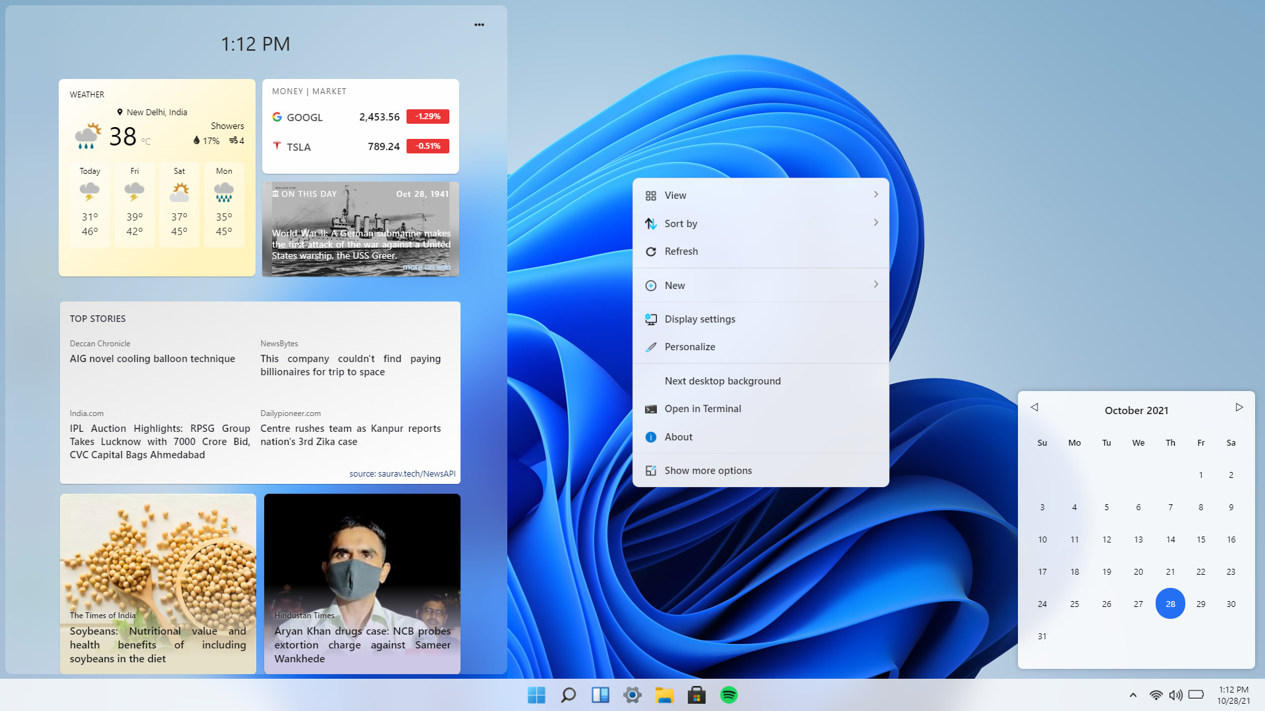This screenshot has width=1265, height=711.
Task: Open taskbar Search magnifier
Action: coord(568,695)
